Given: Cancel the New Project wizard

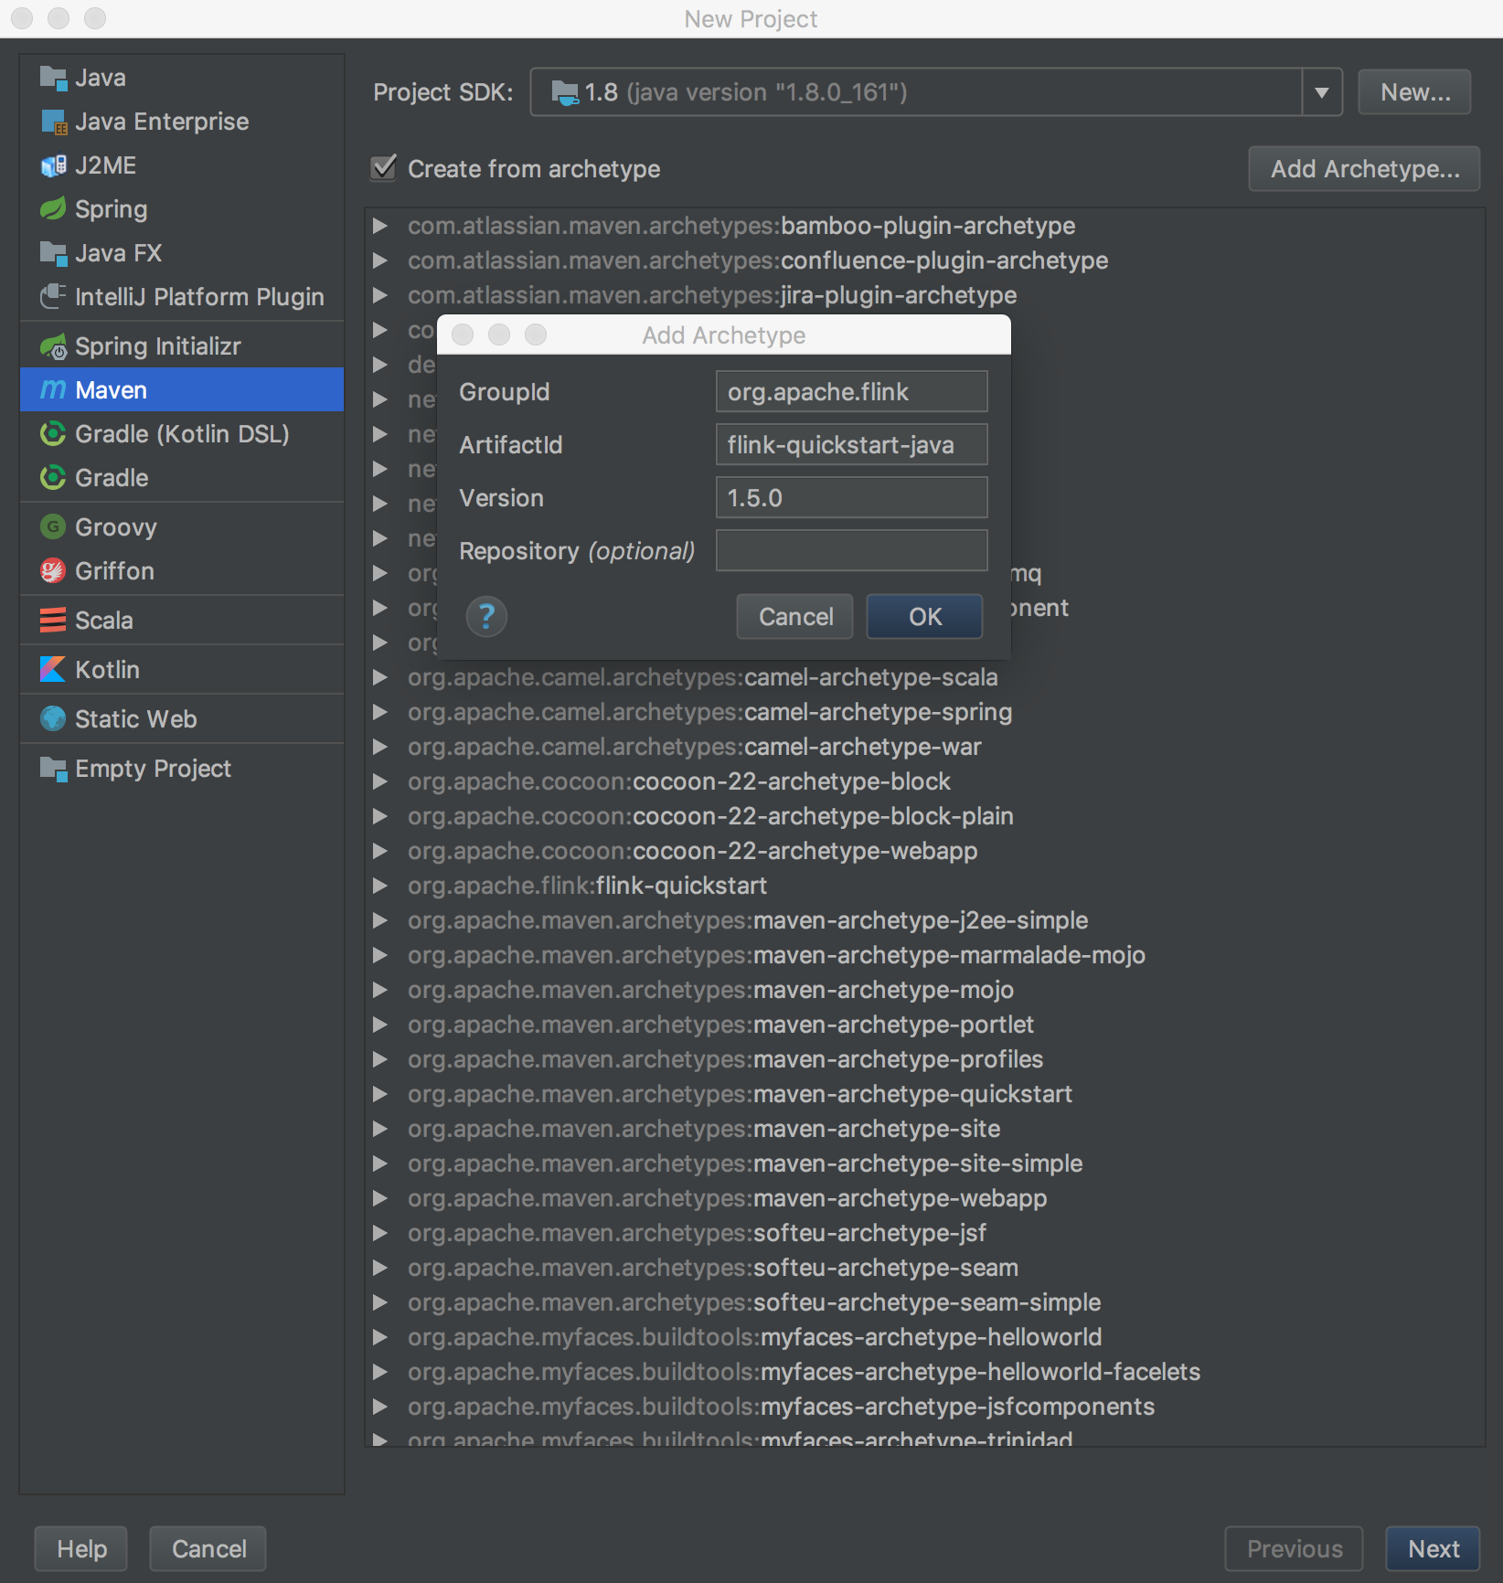Looking at the screenshot, I should [x=208, y=1549].
